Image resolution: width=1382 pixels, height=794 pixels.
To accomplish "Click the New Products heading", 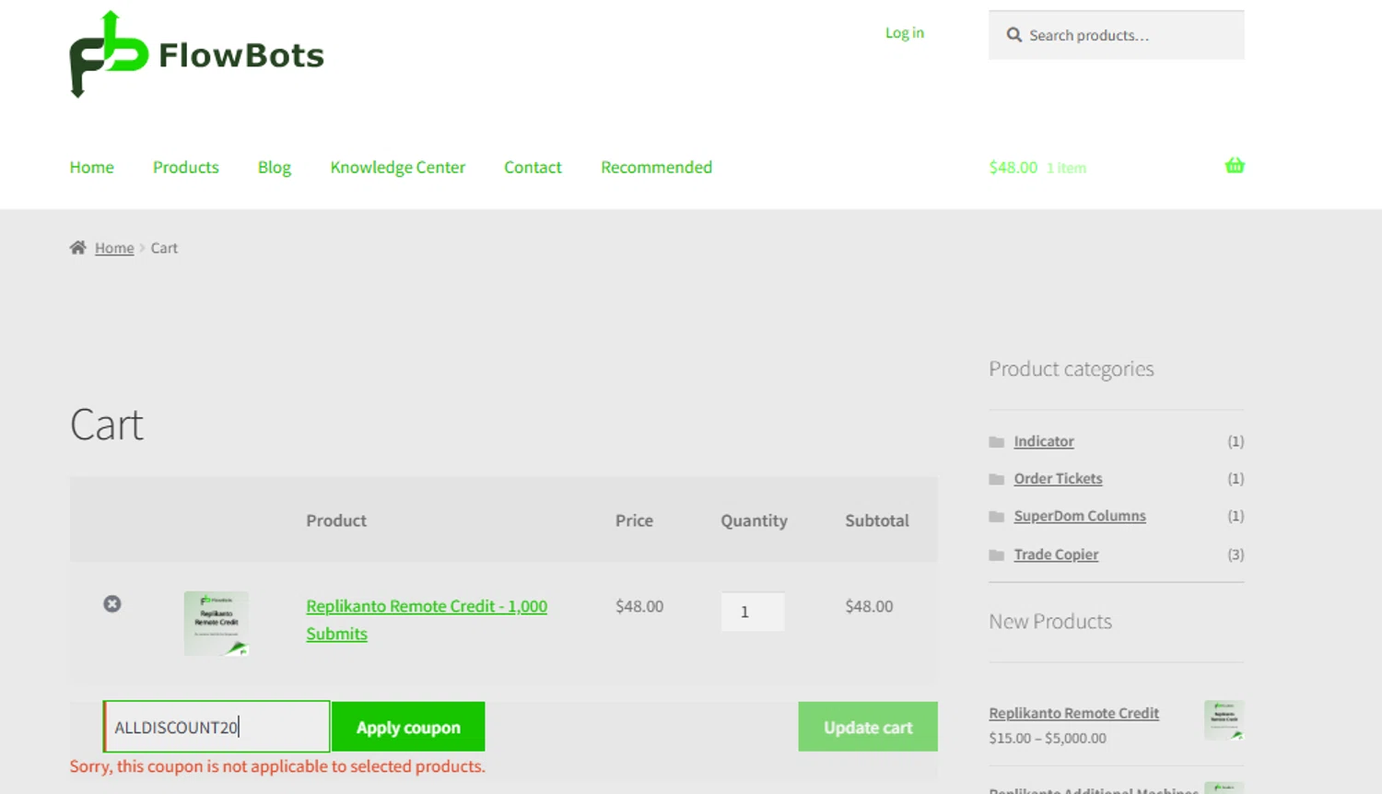I will (1050, 622).
